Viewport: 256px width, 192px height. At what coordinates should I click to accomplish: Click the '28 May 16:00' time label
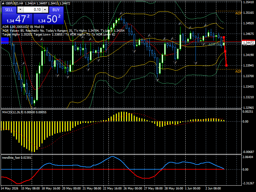tap(174, 188)
